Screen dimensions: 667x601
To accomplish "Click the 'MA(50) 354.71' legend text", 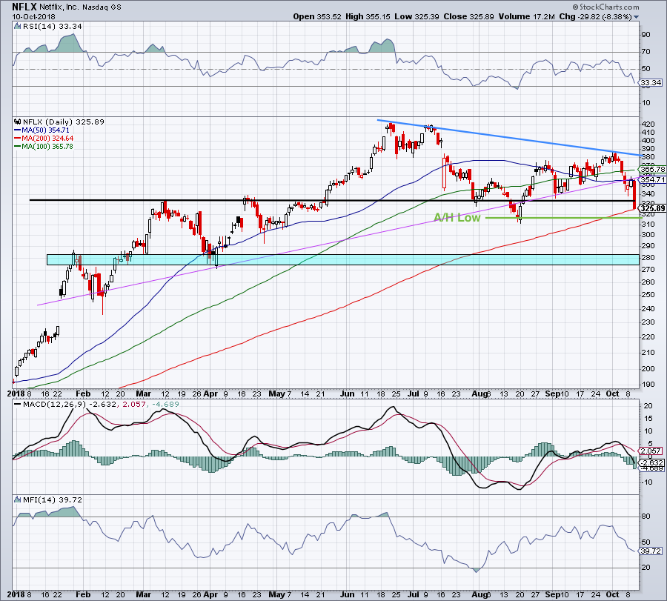I will point(45,130).
